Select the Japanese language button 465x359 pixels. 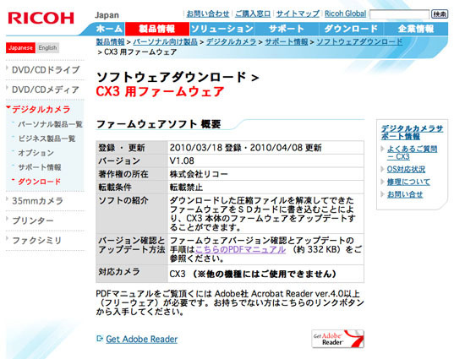point(21,47)
